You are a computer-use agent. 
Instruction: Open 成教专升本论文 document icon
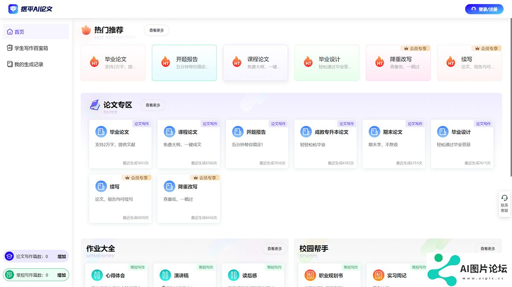point(306,132)
